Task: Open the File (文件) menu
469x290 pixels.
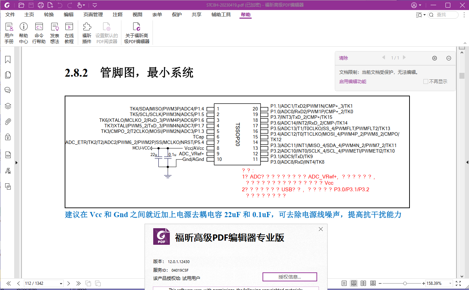Action: pos(10,15)
